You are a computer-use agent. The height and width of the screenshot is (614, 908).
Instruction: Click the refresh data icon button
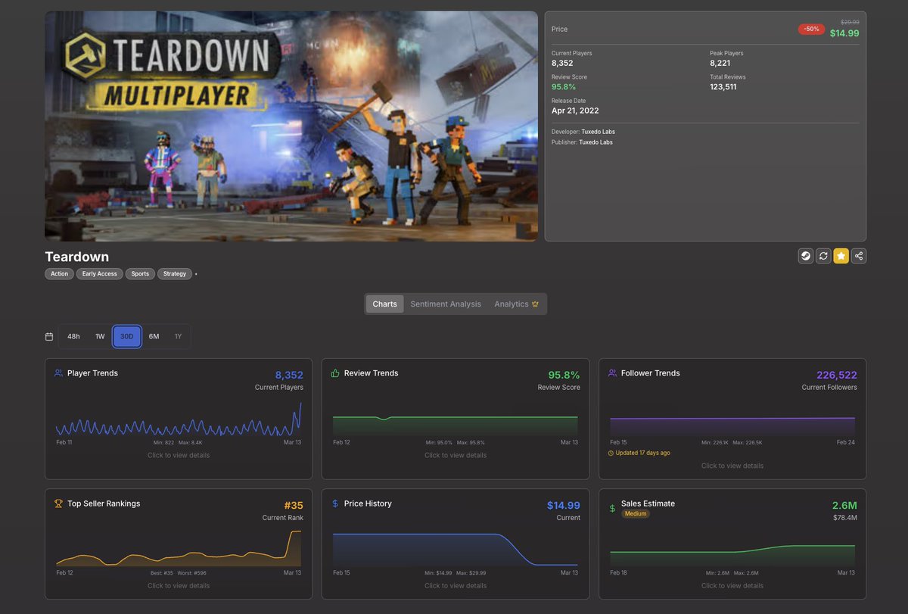click(823, 256)
